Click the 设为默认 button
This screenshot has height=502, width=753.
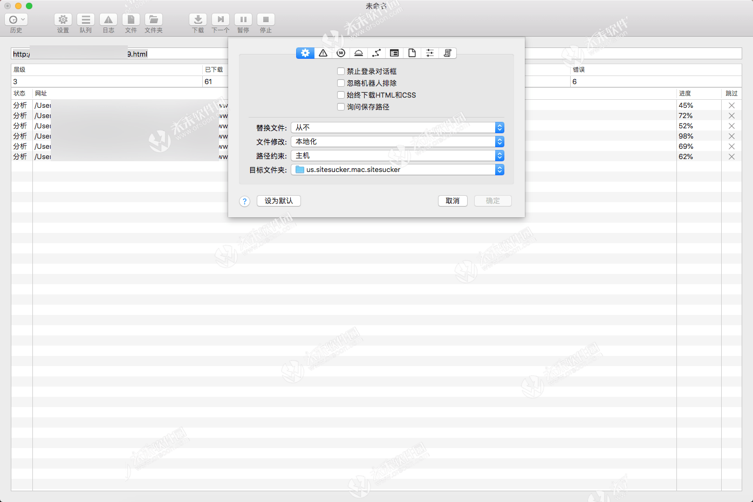click(278, 201)
